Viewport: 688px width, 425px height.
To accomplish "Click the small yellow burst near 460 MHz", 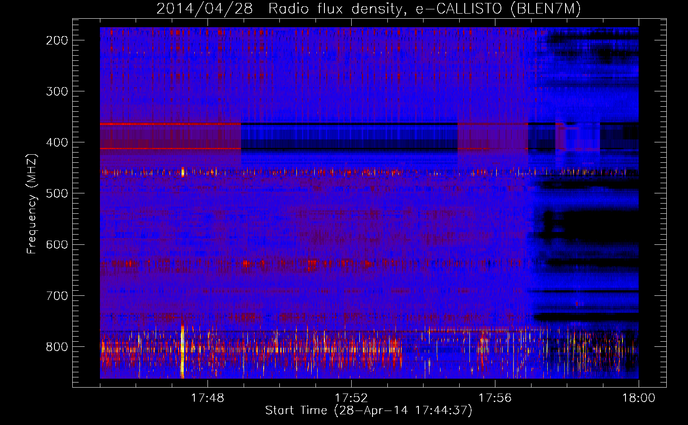I will point(183,172).
